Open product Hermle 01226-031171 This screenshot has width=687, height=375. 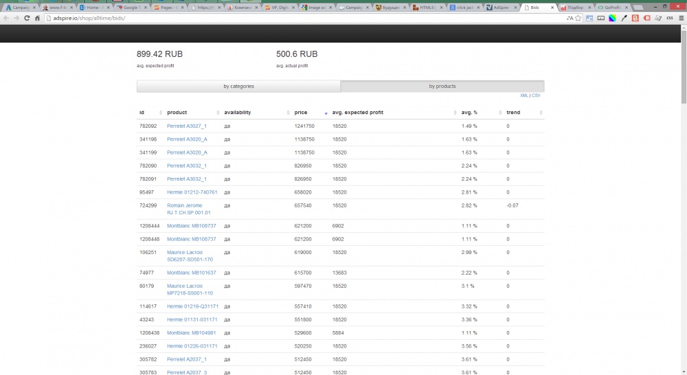[192, 346]
